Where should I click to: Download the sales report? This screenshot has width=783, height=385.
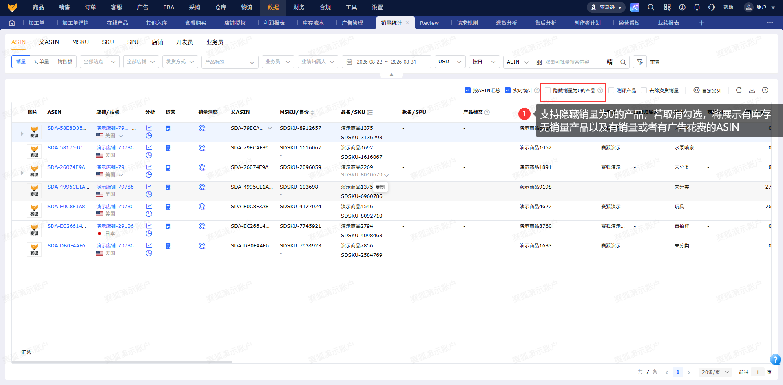coord(752,90)
